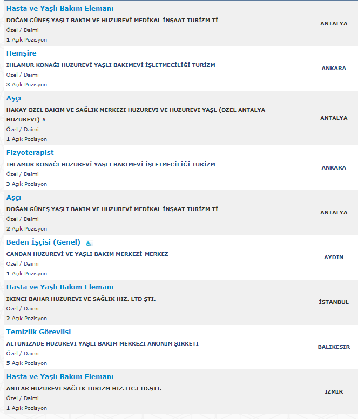Open the İkinci Bahar Huzurevi caregiver listing title
Image resolution: width=358 pixels, height=419 pixels.
coord(60,287)
